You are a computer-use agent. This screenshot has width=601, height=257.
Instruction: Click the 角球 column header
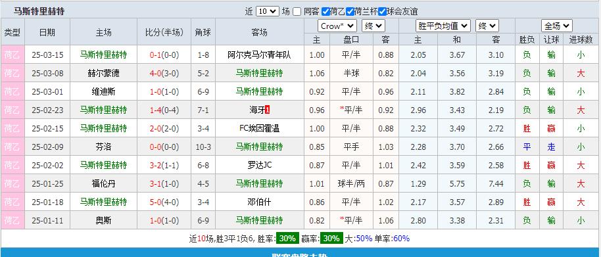[203, 33]
